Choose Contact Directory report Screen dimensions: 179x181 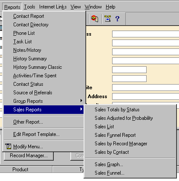(x=31, y=25)
